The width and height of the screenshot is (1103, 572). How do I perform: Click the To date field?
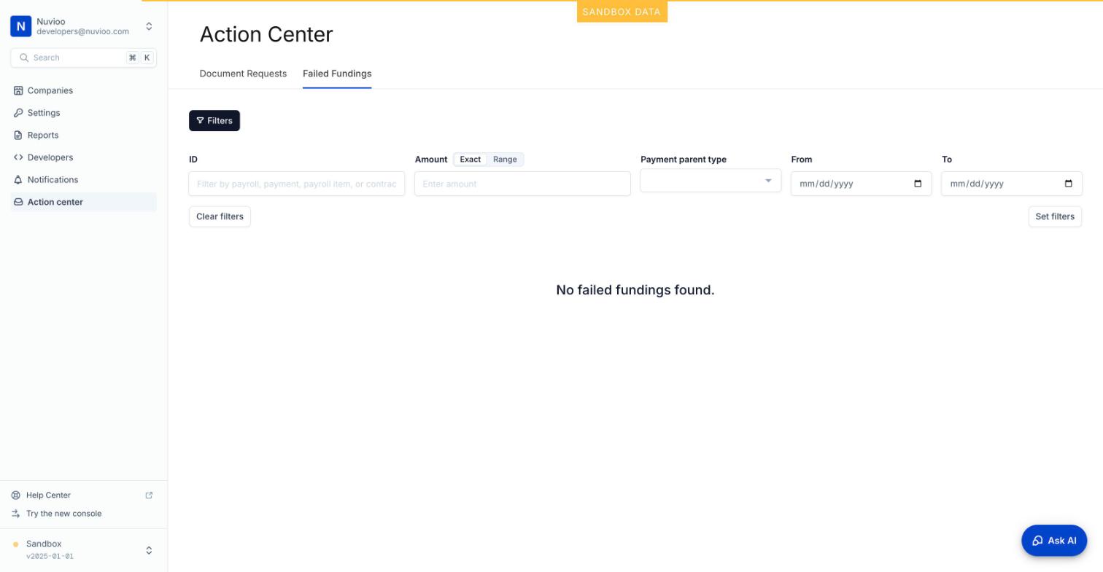click(1011, 184)
